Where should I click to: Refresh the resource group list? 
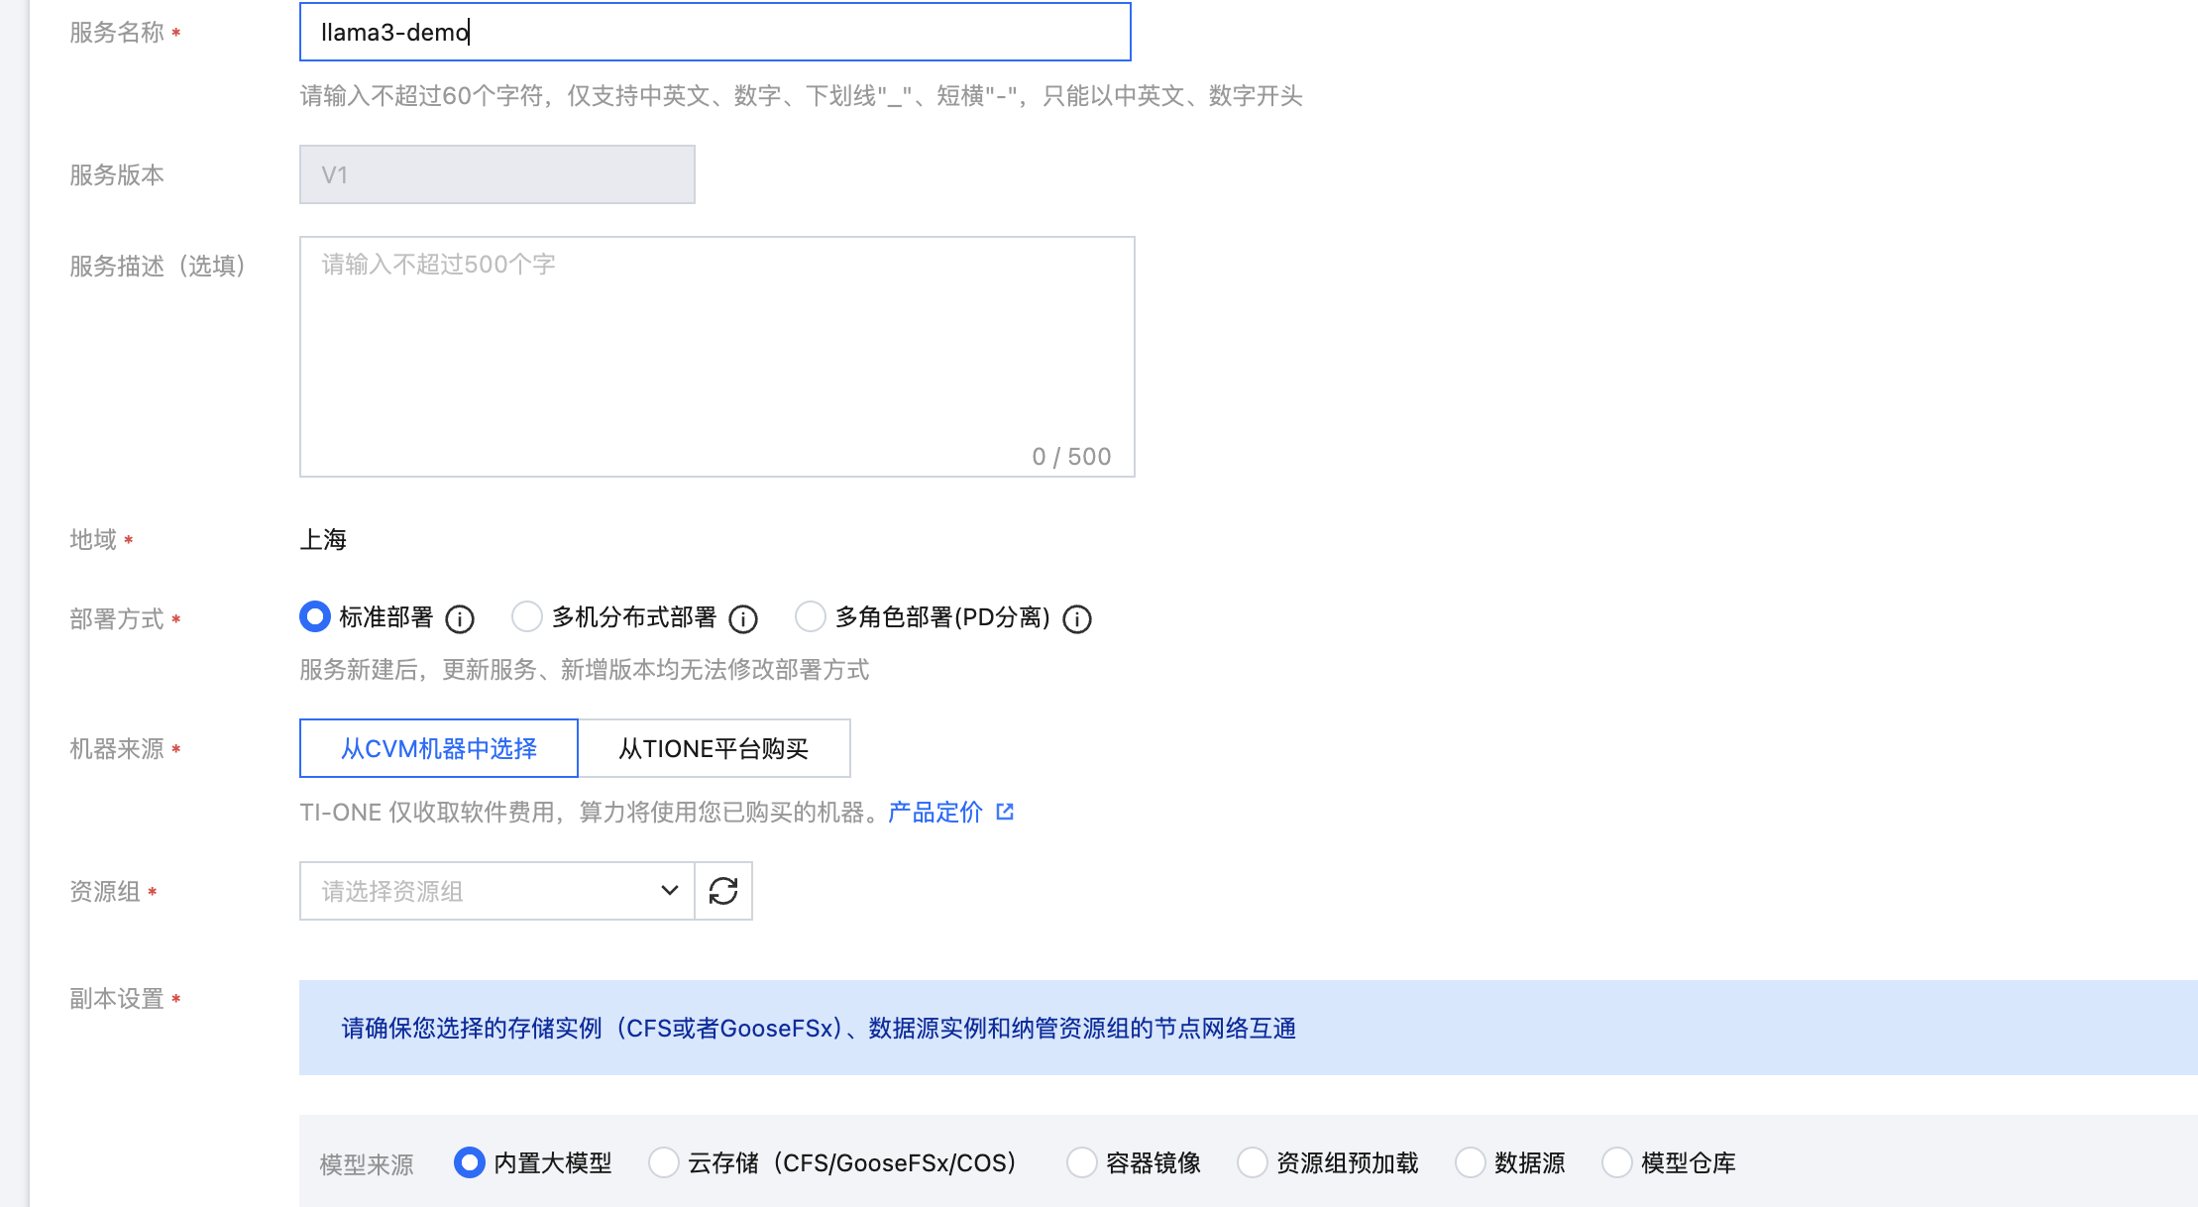pos(723,891)
